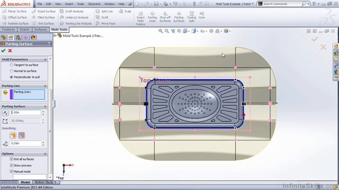
Task: Run Parting Line Analysis
Action: click(76, 23)
